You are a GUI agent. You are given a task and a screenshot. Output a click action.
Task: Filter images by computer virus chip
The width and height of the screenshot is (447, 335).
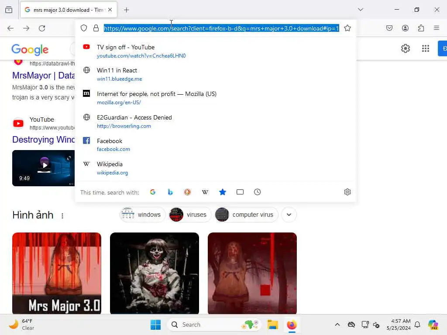246,215
